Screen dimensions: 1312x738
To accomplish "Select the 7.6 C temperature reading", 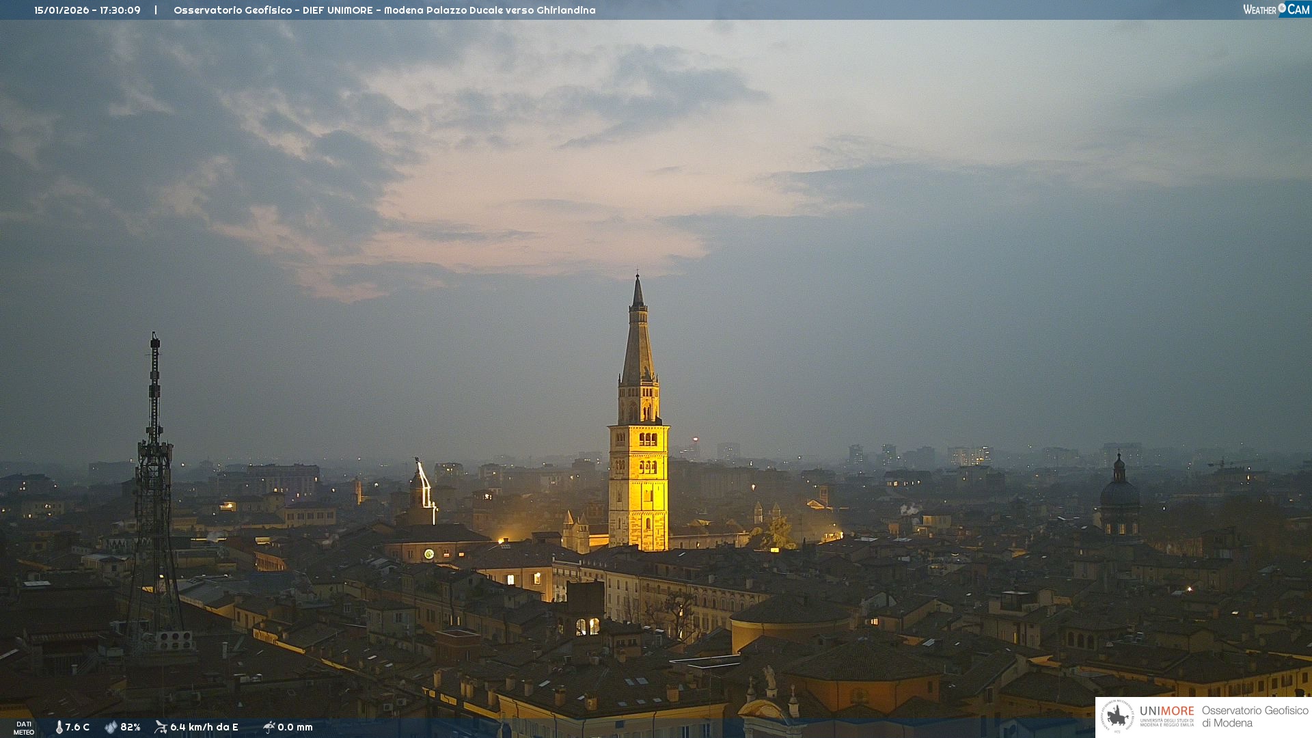I will point(77,727).
